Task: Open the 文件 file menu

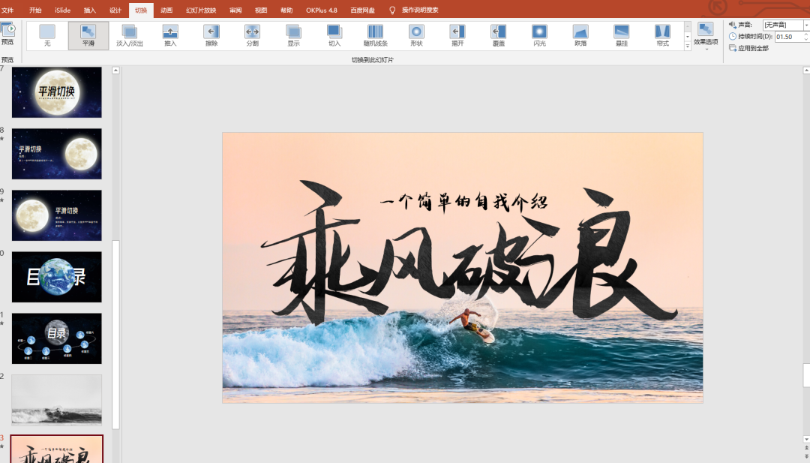Action: 7,11
